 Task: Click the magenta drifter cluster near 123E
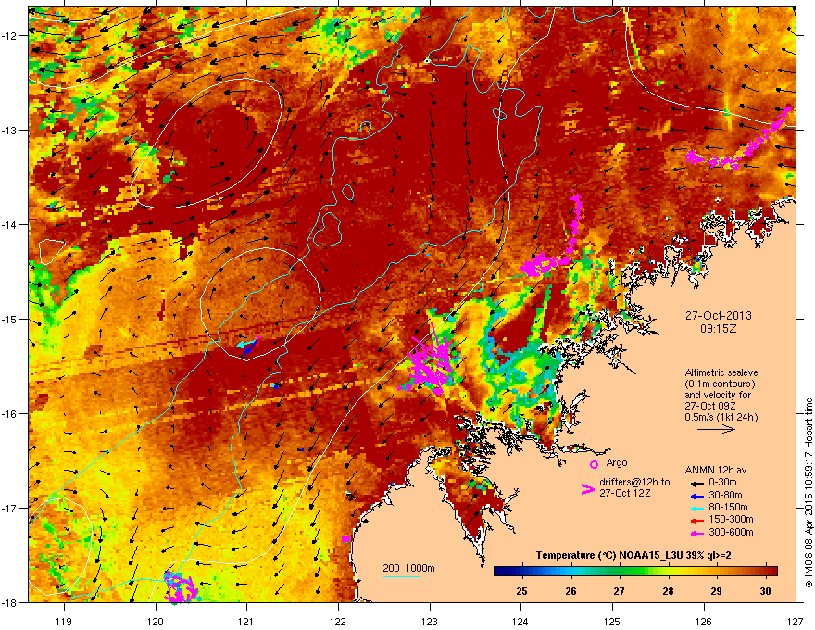click(430, 361)
